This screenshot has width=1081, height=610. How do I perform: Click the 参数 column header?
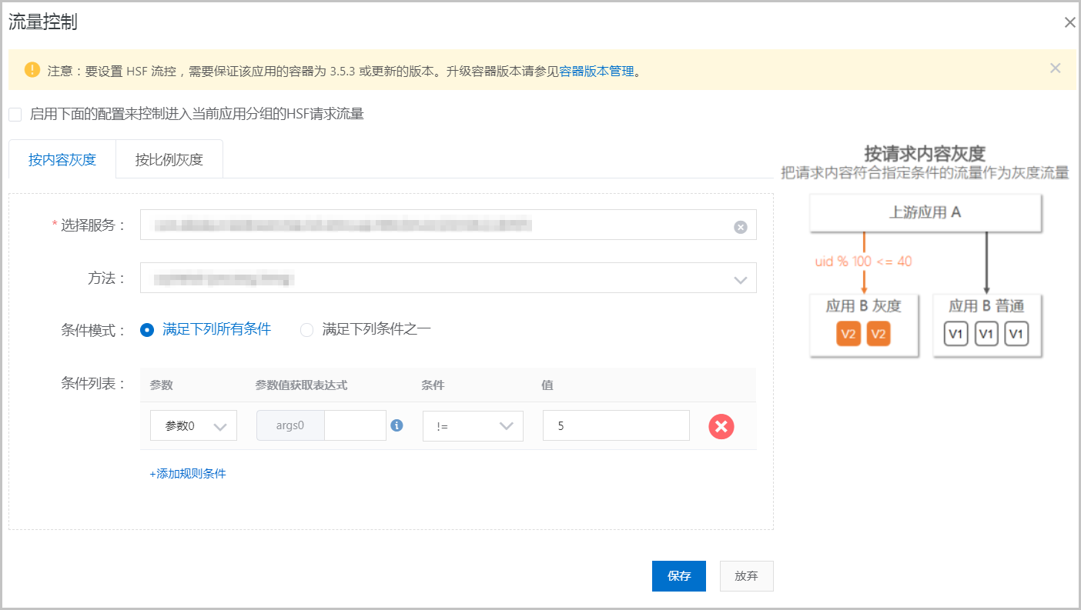[x=161, y=385]
